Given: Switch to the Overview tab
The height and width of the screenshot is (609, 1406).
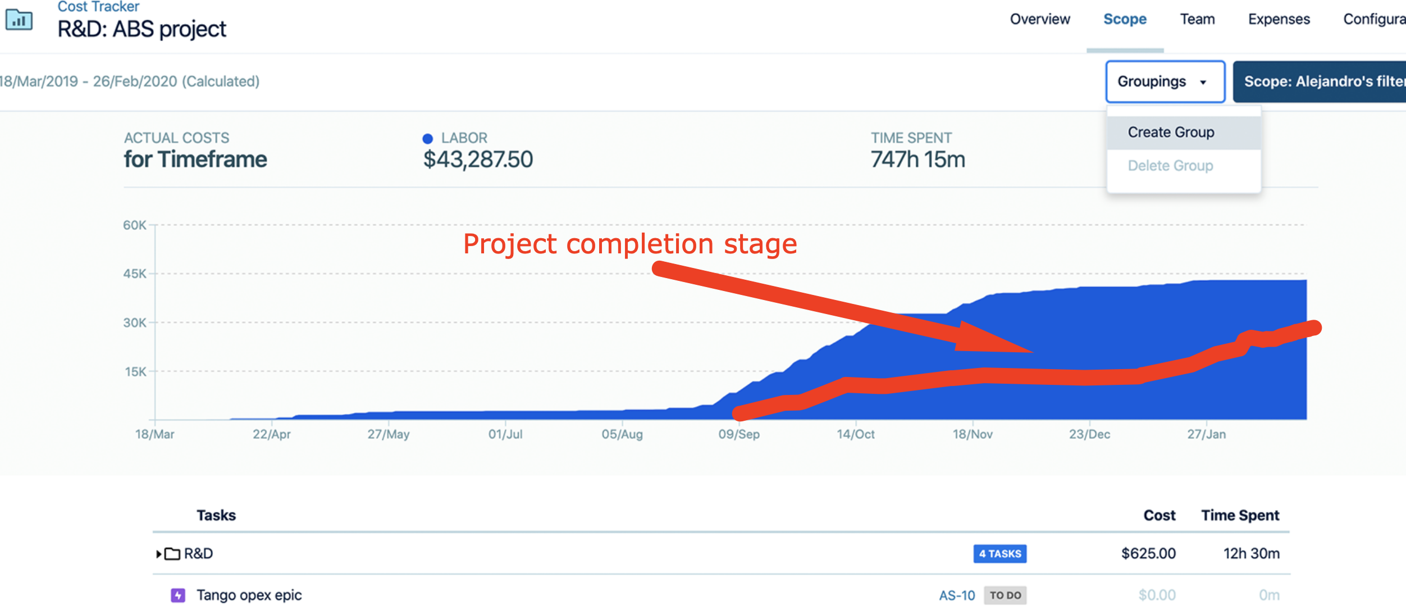Looking at the screenshot, I should (1040, 20).
